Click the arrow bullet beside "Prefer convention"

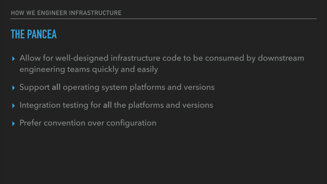click(13, 124)
